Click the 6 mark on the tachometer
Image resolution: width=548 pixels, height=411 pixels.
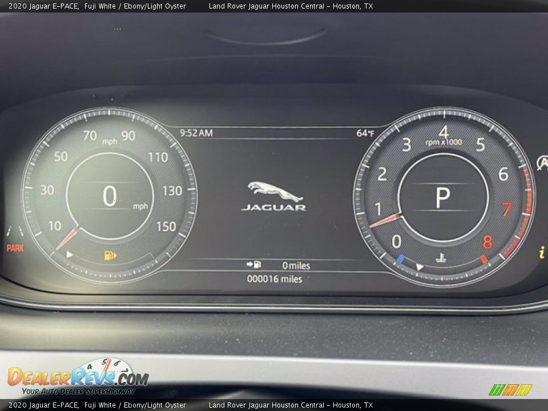(503, 174)
